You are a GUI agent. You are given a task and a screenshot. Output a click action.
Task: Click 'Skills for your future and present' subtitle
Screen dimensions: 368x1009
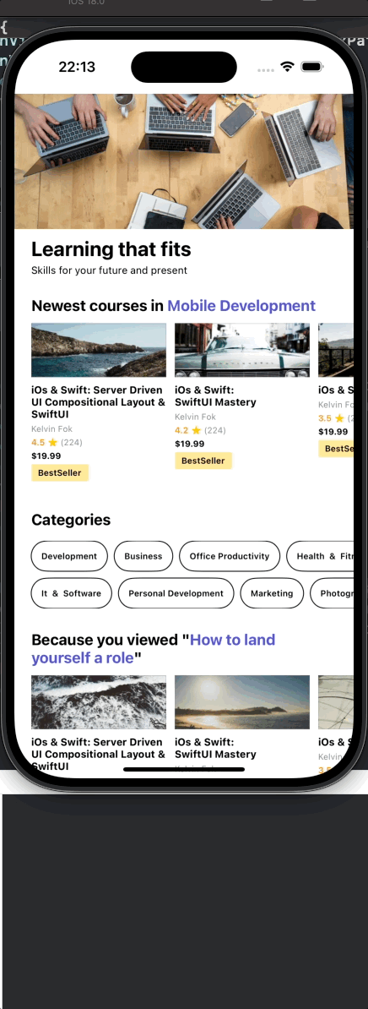pos(109,270)
